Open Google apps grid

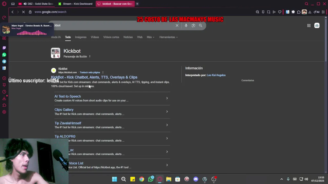pos(309,25)
